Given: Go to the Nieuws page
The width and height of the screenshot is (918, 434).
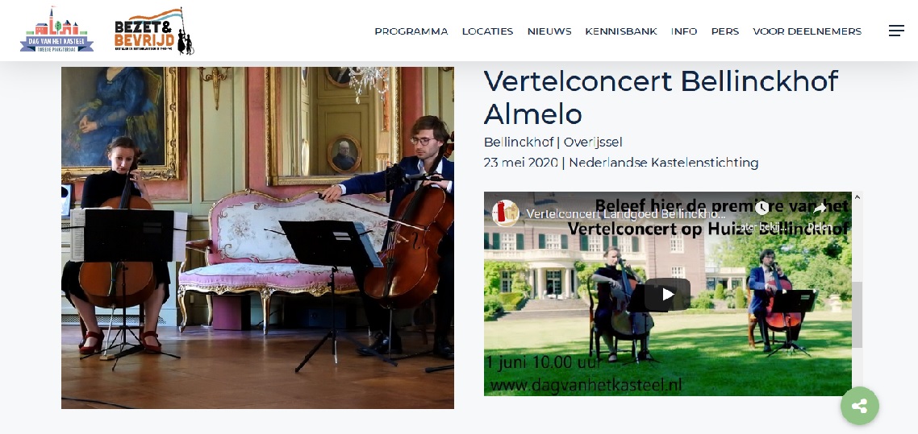Looking at the screenshot, I should tap(549, 31).
